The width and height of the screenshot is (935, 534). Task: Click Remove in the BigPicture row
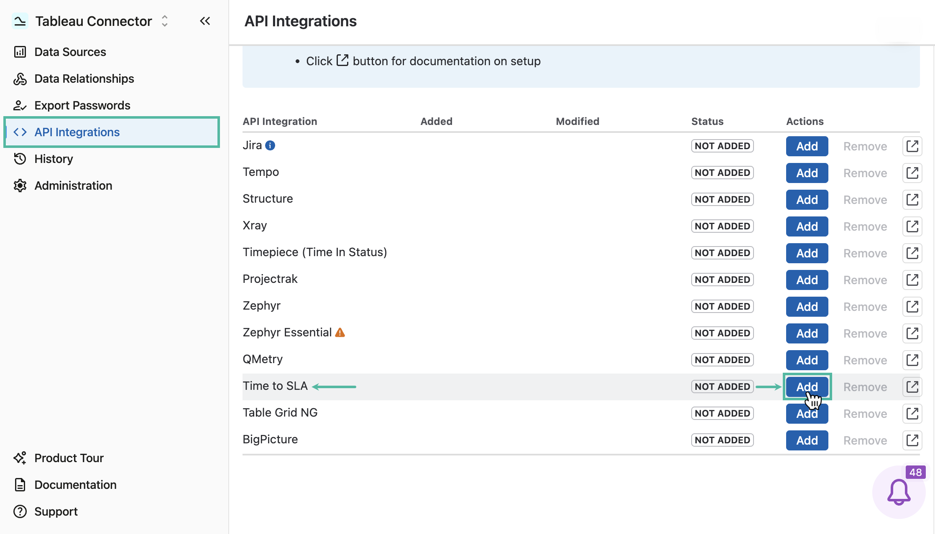865,440
